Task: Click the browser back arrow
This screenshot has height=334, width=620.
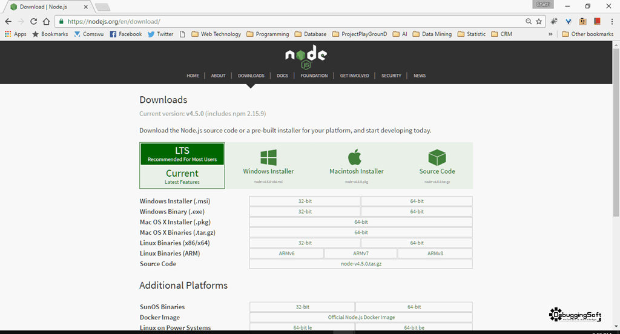Action: coord(8,21)
